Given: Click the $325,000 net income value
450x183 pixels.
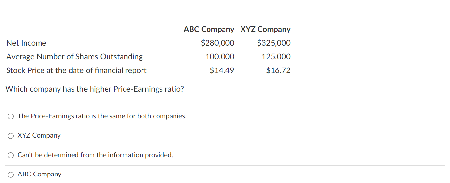Looking at the screenshot, I should (274, 43).
